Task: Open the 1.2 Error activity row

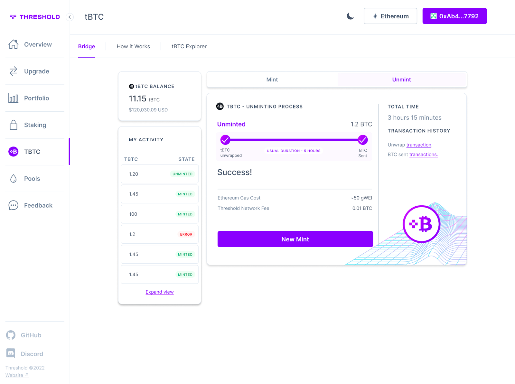Action: [160, 234]
